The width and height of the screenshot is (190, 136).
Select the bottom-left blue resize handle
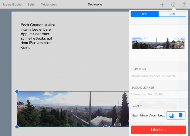coord(17,127)
